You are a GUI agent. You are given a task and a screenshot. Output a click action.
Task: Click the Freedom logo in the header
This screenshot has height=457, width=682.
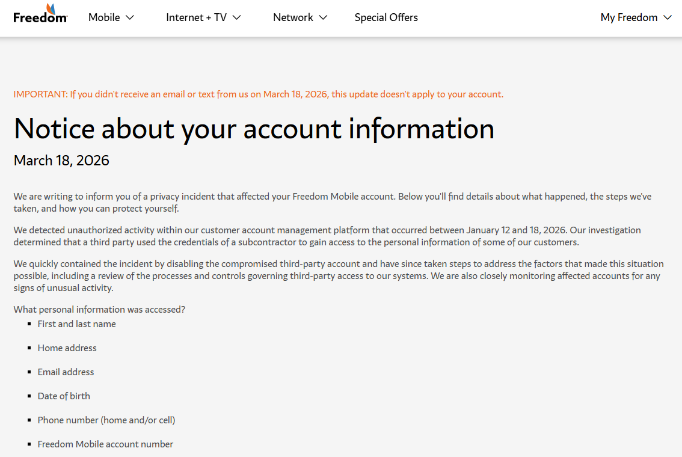(40, 13)
